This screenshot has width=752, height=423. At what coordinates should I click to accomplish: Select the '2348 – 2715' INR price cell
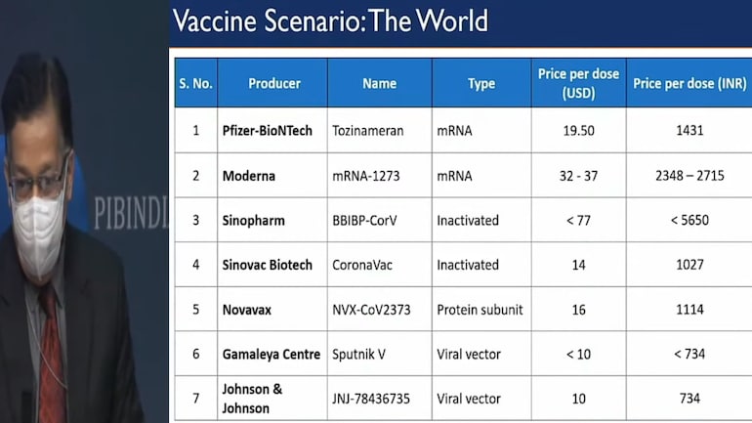(x=689, y=176)
